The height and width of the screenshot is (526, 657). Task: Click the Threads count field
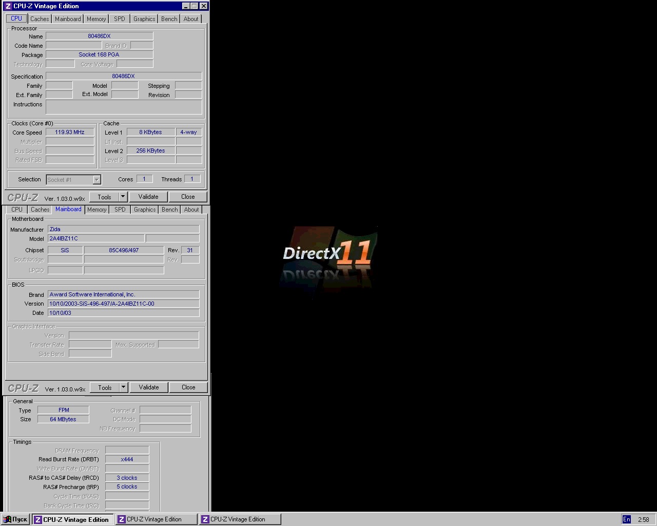(x=192, y=179)
